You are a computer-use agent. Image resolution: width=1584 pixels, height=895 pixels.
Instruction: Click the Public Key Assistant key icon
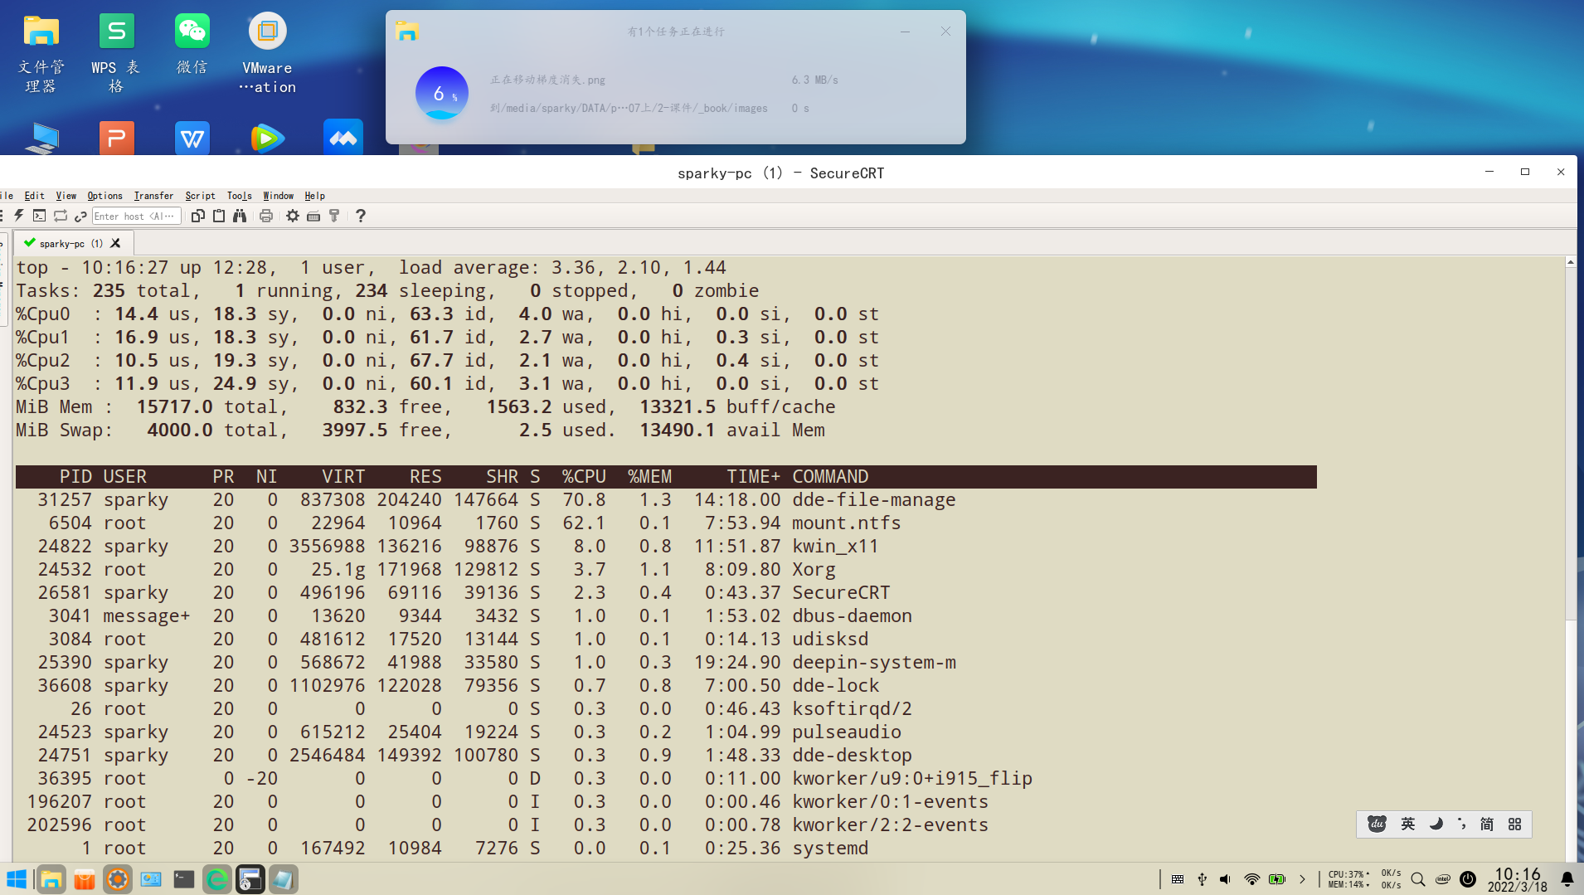335,216
